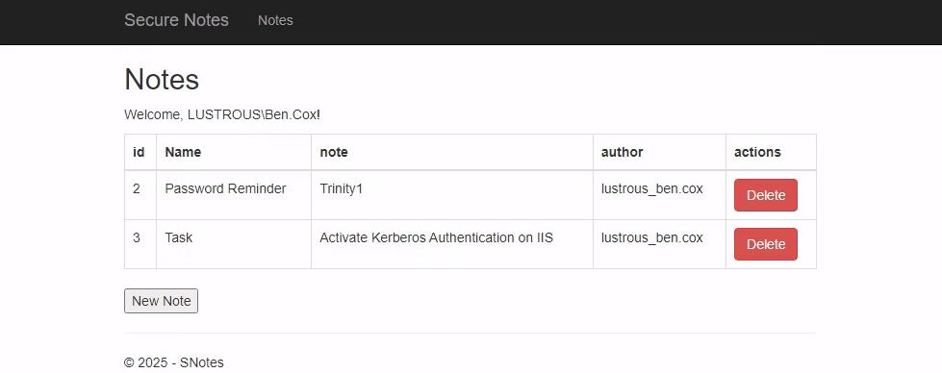
Task: Open the Secure Notes brand link
Action: [176, 20]
